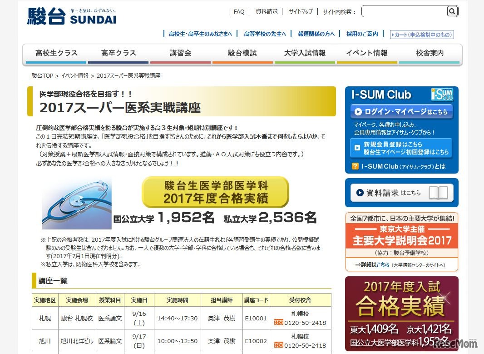The height and width of the screenshot is (354, 484).
Task: Click the Sundai logo in the header
Action: click(70, 14)
